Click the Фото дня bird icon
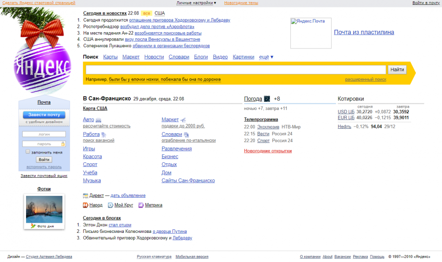The width and height of the screenshot is (442, 262). pyautogui.click(x=33, y=226)
